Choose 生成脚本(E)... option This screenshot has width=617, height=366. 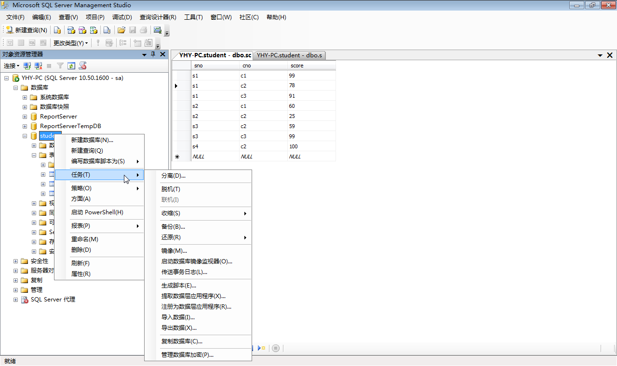(x=199, y=286)
